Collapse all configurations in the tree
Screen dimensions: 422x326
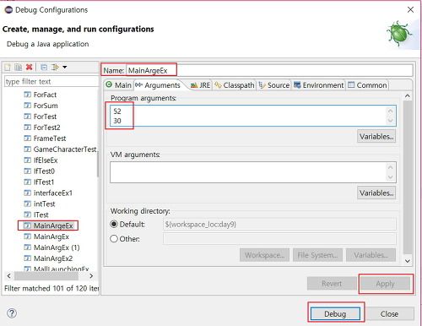pyautogui.click(x=44, y=68)
